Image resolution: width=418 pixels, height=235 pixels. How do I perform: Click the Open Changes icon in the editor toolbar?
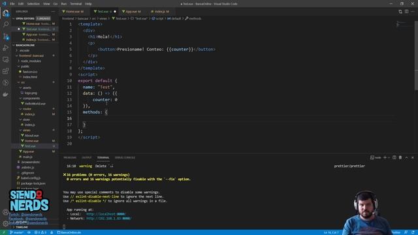(x=400, y=12)
